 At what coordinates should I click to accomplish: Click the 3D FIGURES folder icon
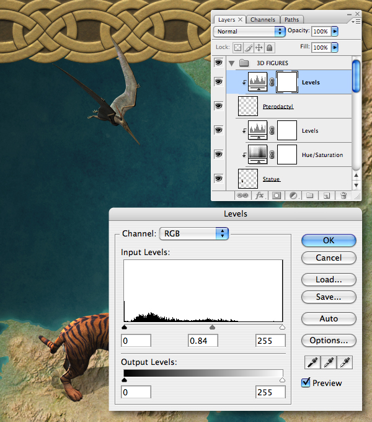click(x=244, y=63)
